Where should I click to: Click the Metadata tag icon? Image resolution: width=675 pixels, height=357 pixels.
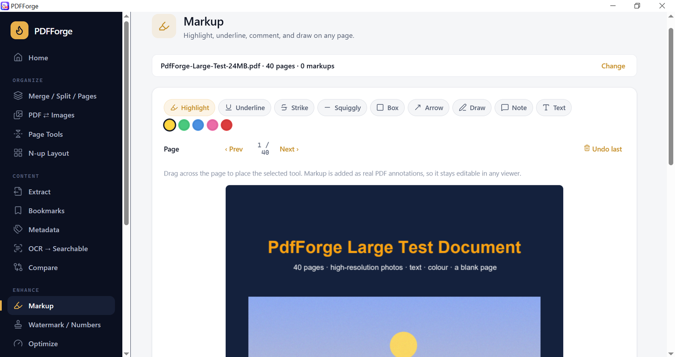coord(18,229)
